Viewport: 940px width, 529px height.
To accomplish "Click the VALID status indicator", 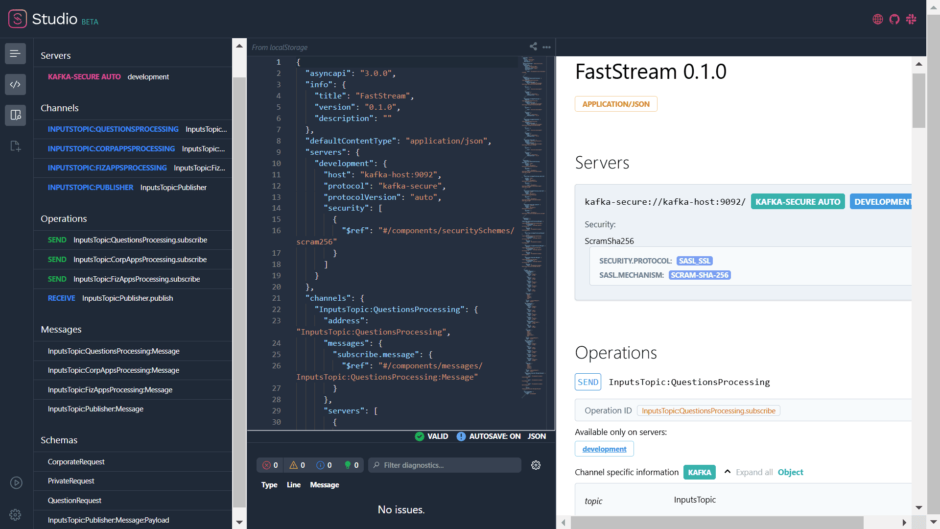I will (431, 436).
